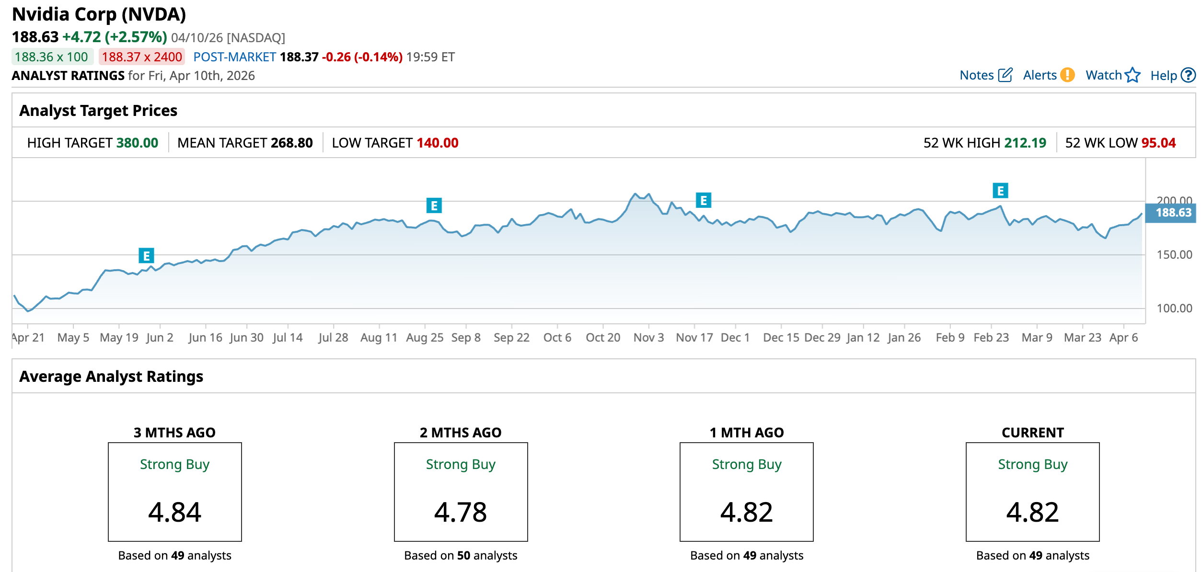This screenshot has width=1202, height=572.
Task: Toggle the Watch star icon
Action: pos(1133,75)
